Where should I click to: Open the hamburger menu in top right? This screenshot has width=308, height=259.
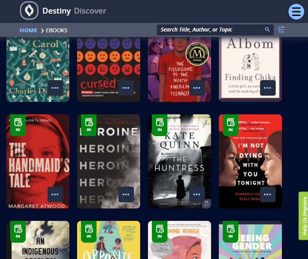coord(296,11)
